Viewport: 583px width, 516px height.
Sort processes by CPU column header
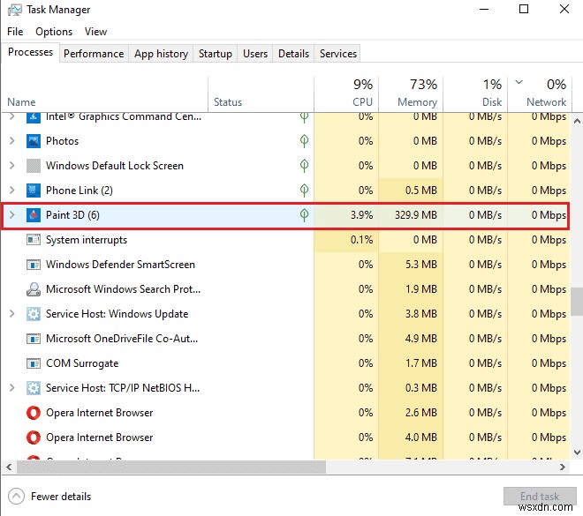click(x=346, y=93)
